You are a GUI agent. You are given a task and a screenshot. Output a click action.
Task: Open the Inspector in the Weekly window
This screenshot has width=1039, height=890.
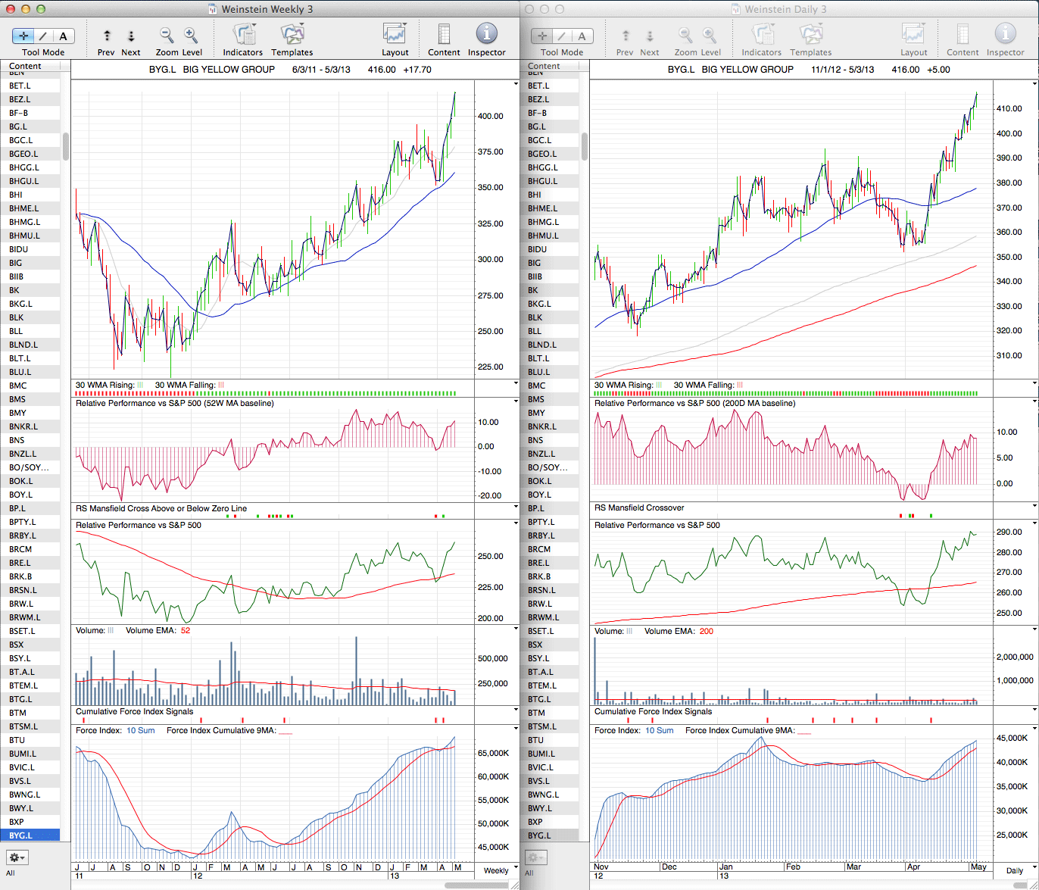(x=486, y=34)
